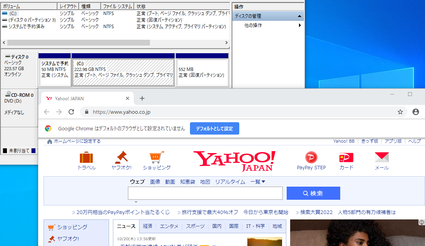Click the 検索 search button
The image size is (425, 246).
(313, 193)
